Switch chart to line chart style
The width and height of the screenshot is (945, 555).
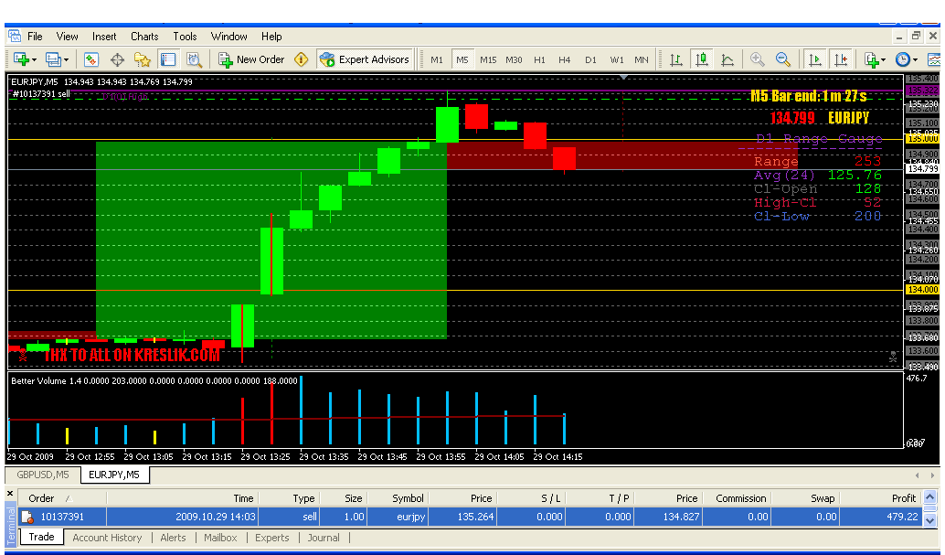[727, 59]
